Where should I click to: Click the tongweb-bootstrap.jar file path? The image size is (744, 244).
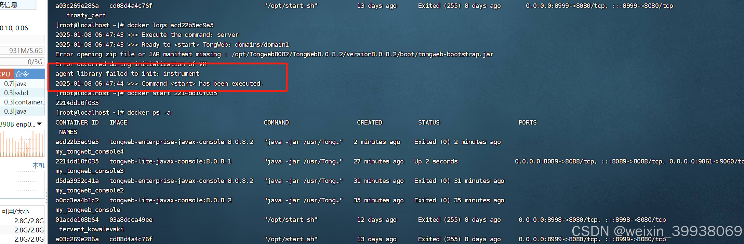(362, 54)
